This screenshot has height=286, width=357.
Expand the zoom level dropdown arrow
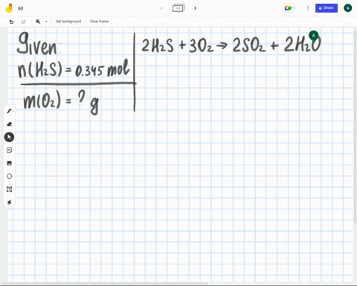[x=46, y=22]
